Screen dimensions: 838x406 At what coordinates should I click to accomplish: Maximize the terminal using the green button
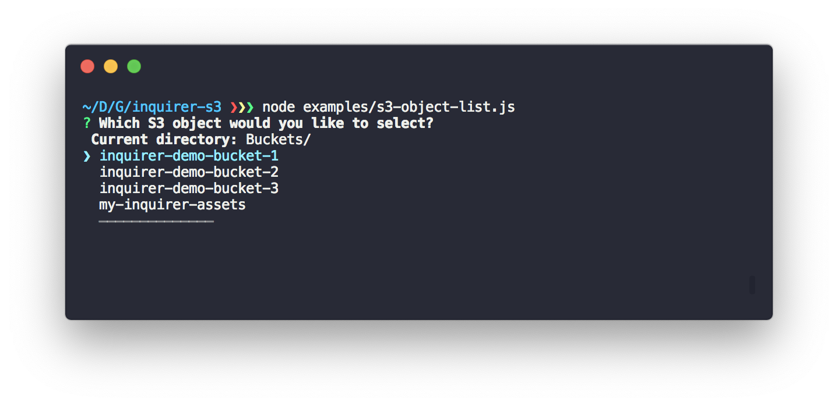134,66
